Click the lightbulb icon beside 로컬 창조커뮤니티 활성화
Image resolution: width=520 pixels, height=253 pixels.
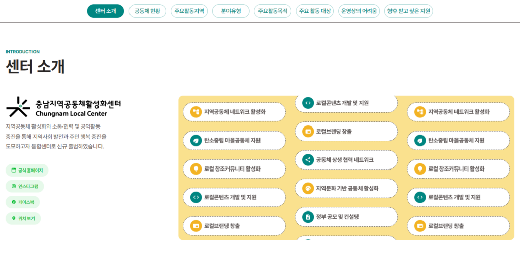[196, 168]
